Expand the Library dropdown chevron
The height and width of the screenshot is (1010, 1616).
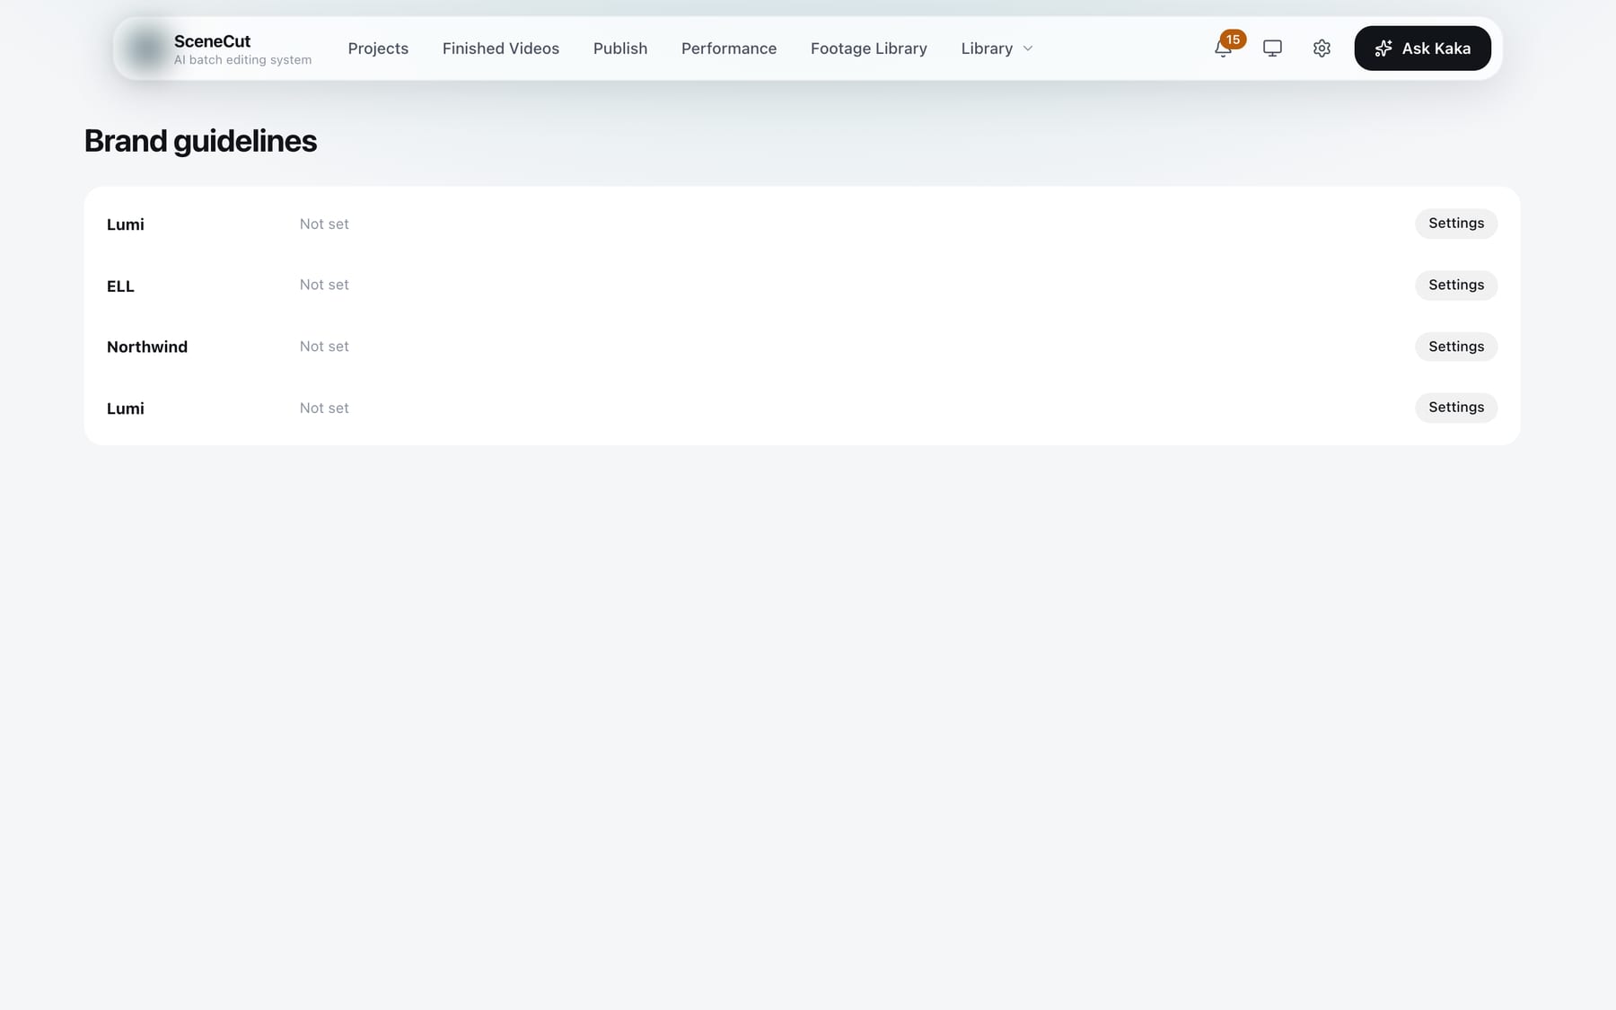click(x=1028, y=48)
